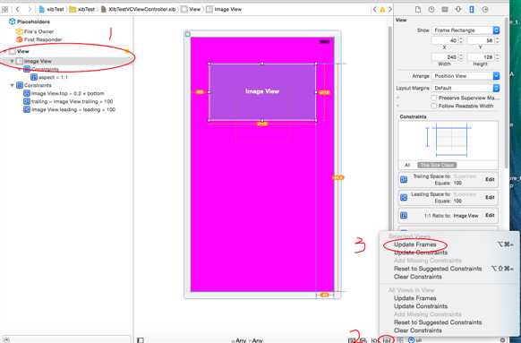Select 'Image View.leading = leading + 100' row

[70, 109]
